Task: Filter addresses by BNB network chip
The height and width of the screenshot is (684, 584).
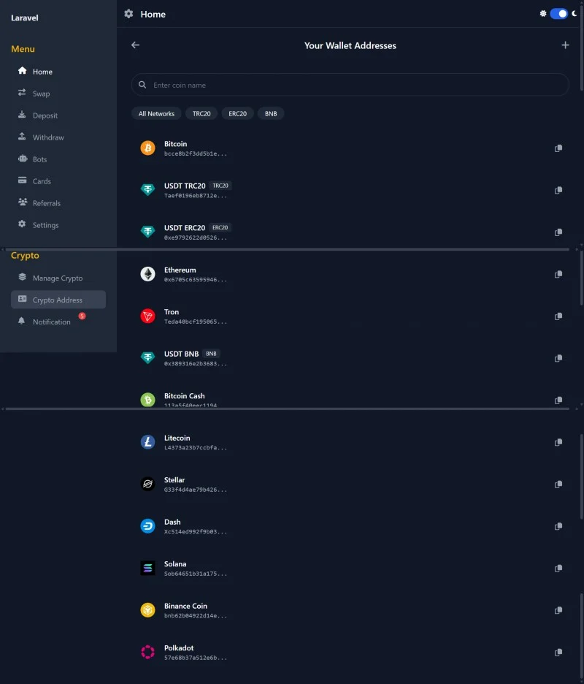Action: click(x=271, y=113)
